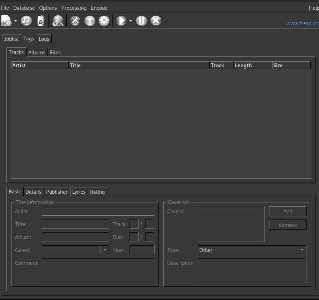Expand the start-conversion dropdown arrow
The image size is (319, 300).
131,21
